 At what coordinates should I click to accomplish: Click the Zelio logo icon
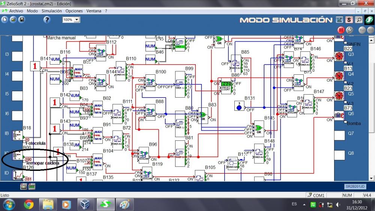click(x=369, y=20)
